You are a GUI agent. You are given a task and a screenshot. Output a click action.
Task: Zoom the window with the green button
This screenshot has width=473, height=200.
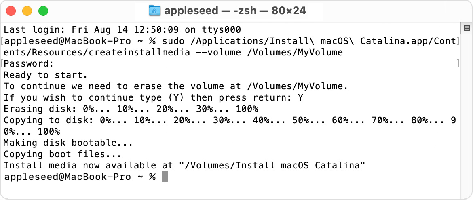pos(43,11)
